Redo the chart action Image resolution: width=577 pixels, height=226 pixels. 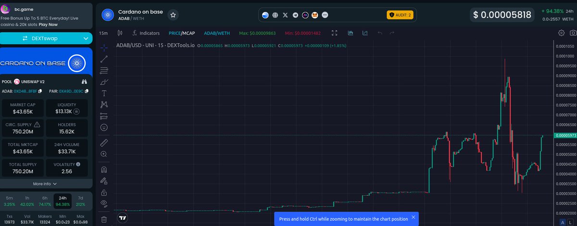[392, 33]
